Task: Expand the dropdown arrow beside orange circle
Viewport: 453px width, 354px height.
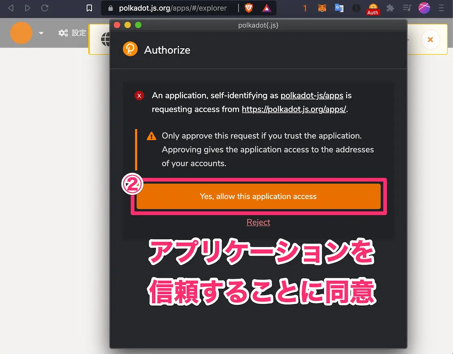Action: pos(41,33)
